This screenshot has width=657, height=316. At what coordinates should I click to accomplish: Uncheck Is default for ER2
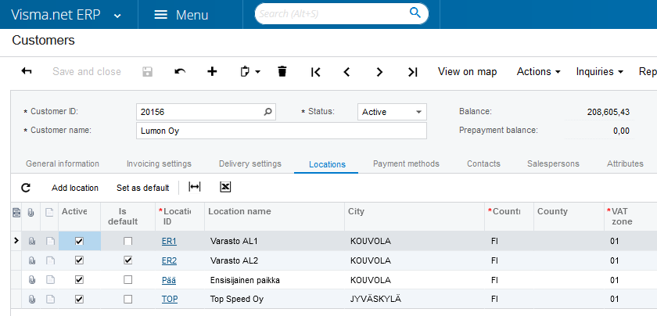coord(127,260)
